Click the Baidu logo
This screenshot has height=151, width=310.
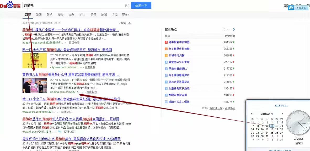point(10,5)
